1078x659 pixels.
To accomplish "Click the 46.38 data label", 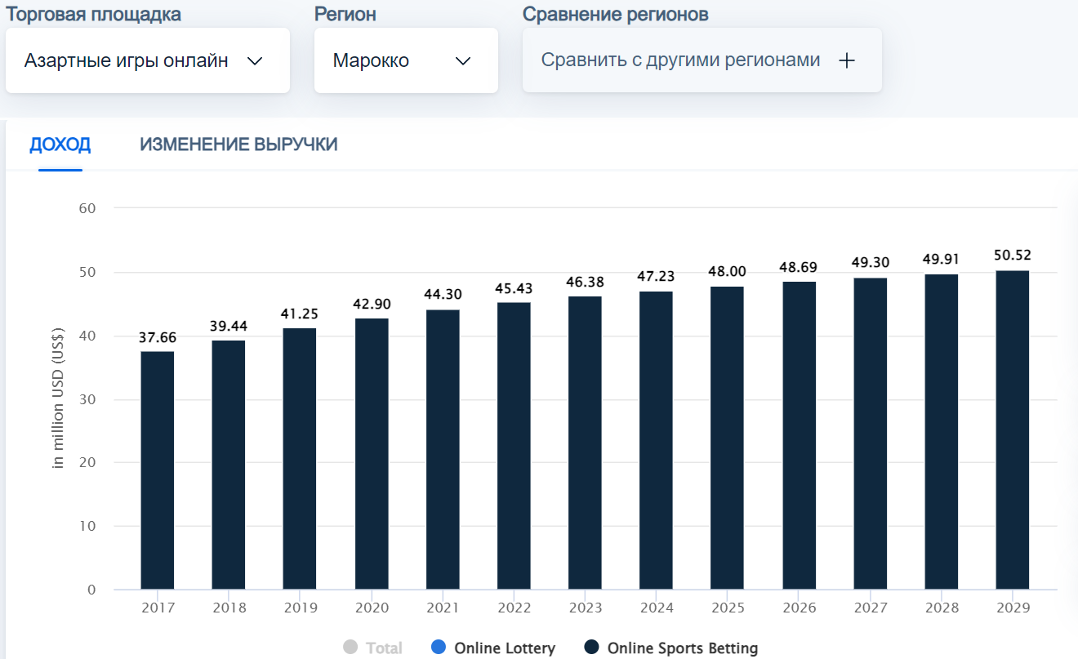I will [585, 282].
